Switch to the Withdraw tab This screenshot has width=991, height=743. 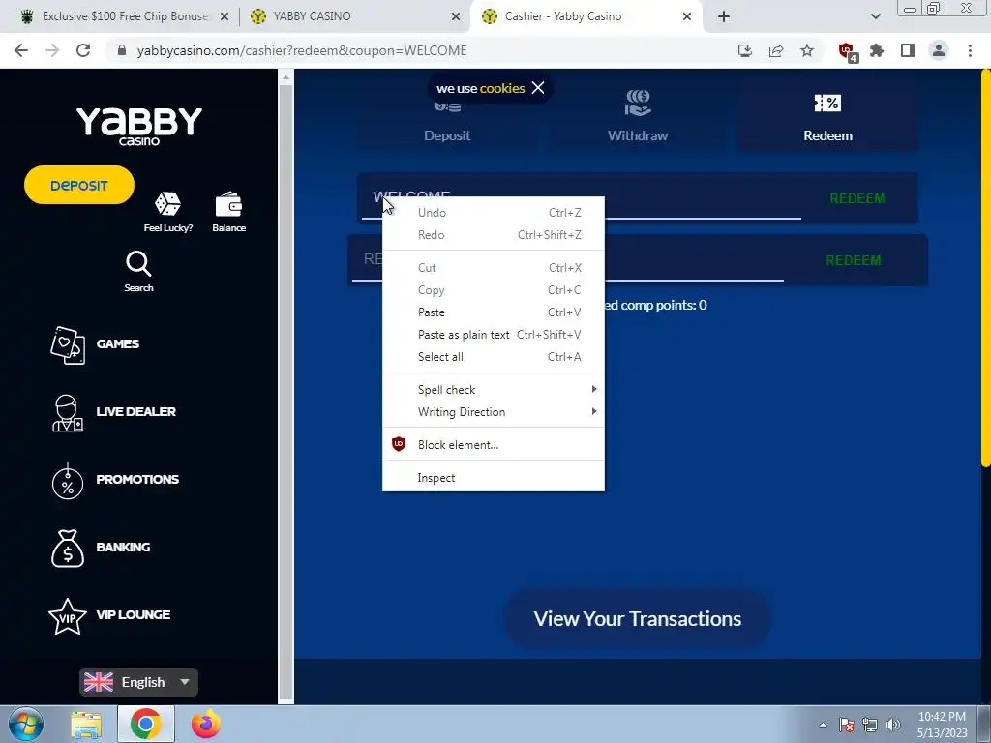pyautogui.click(x=637, y=116)
